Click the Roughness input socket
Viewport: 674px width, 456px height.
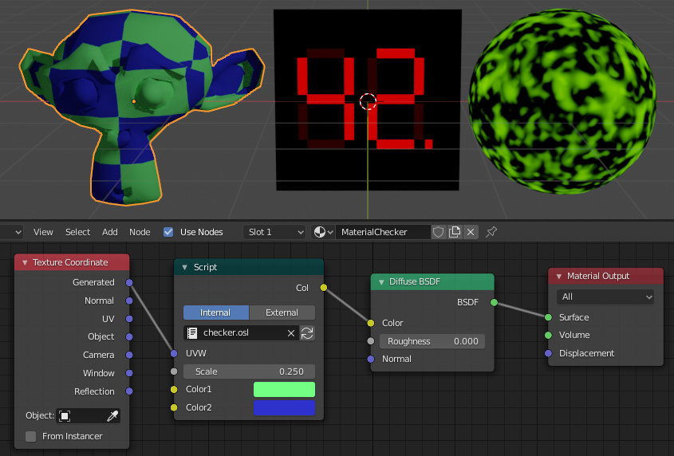371,341
